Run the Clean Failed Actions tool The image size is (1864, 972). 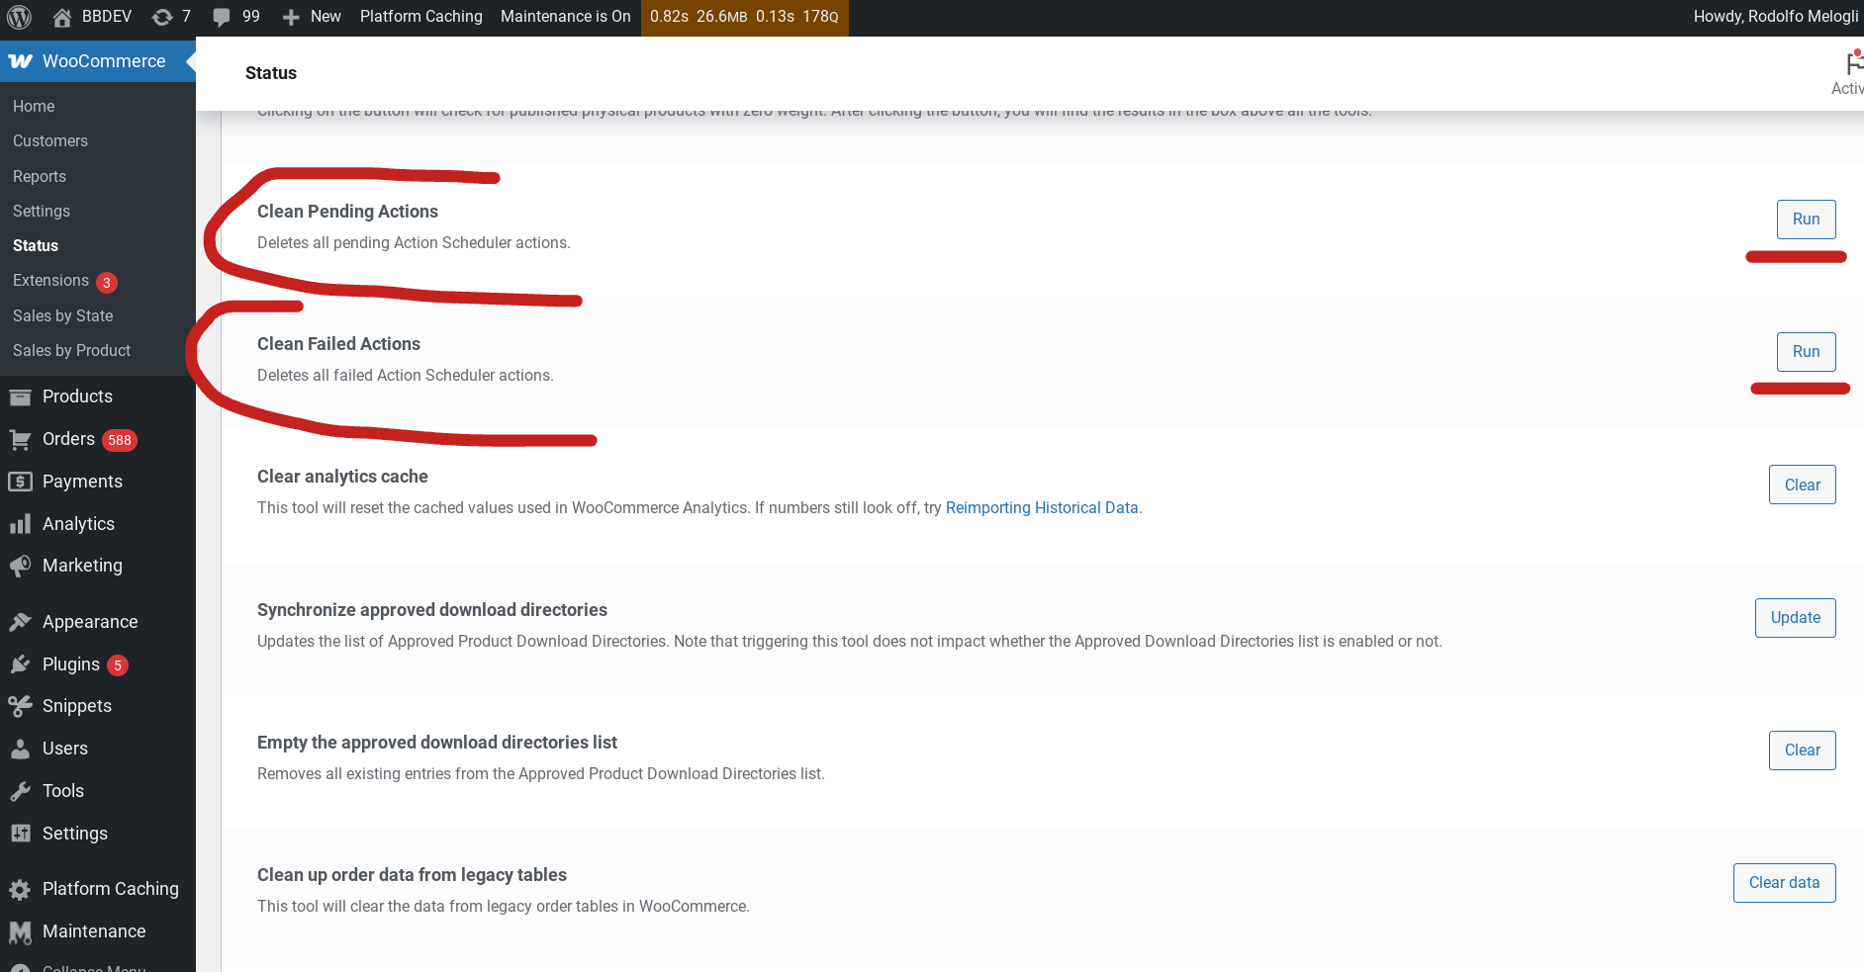pos(1806,351)
